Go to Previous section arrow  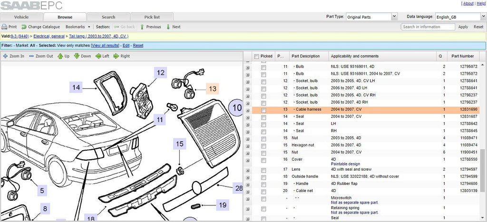tap(142, 27)
